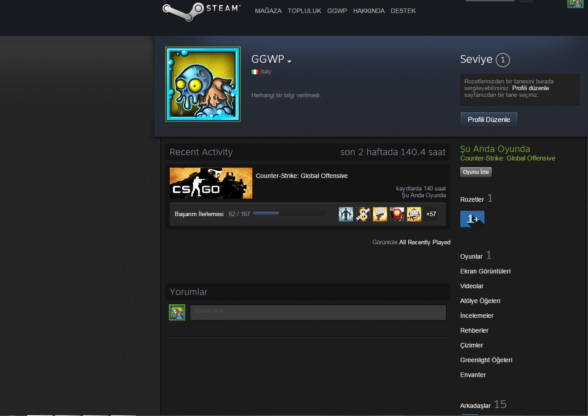
Task: Open Ekran Görüntüleri link
Action: click(x=485, y=271)
